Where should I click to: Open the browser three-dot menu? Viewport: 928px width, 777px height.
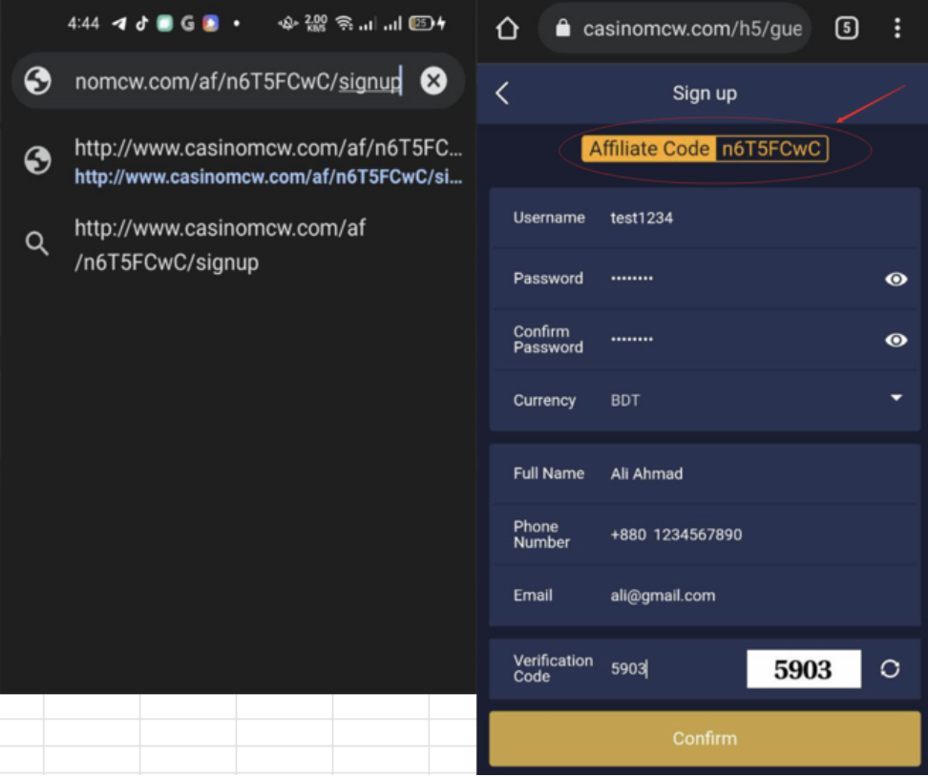coord(896,29)
